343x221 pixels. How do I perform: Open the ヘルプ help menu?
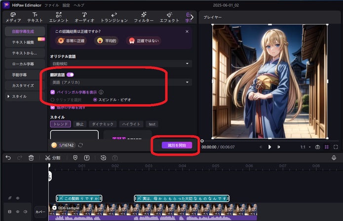(79, 5)
